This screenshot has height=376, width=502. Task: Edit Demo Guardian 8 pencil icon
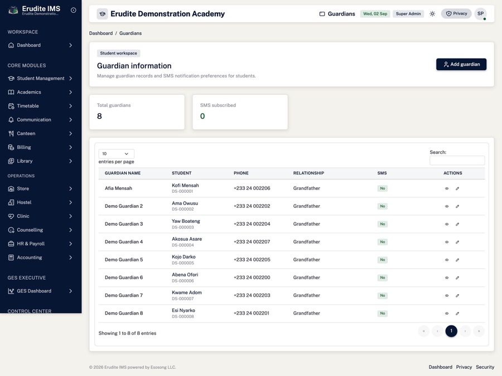point(457,314)
